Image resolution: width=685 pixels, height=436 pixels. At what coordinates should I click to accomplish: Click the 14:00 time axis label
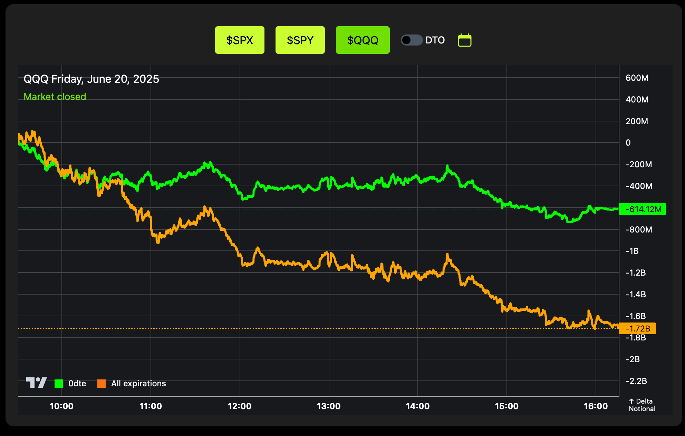point(418,406)
